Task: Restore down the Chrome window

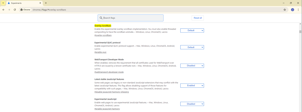Action: 291,3
